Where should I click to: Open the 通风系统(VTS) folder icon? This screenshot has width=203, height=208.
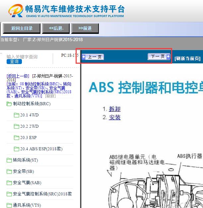coord(9,205)
